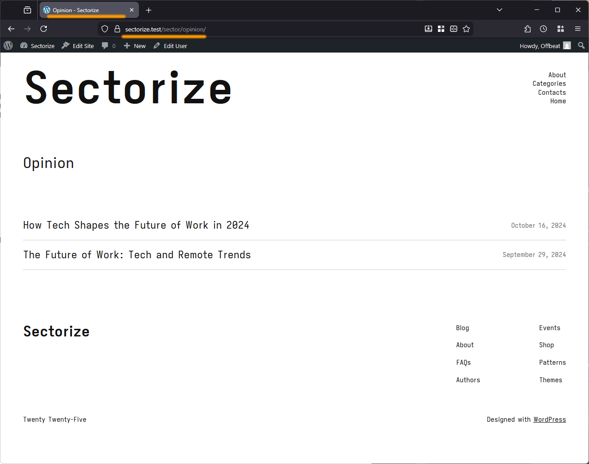The width and height of the screenshot is (589, 464).
Task: Toggle bookmark with the star icon
Action: tap(466, 28)
